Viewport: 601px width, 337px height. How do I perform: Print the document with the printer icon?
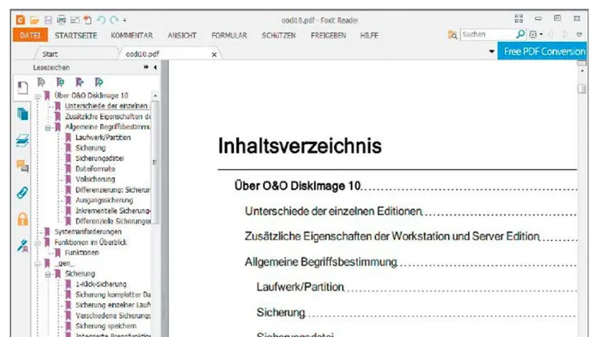click(x=62, y=20)
